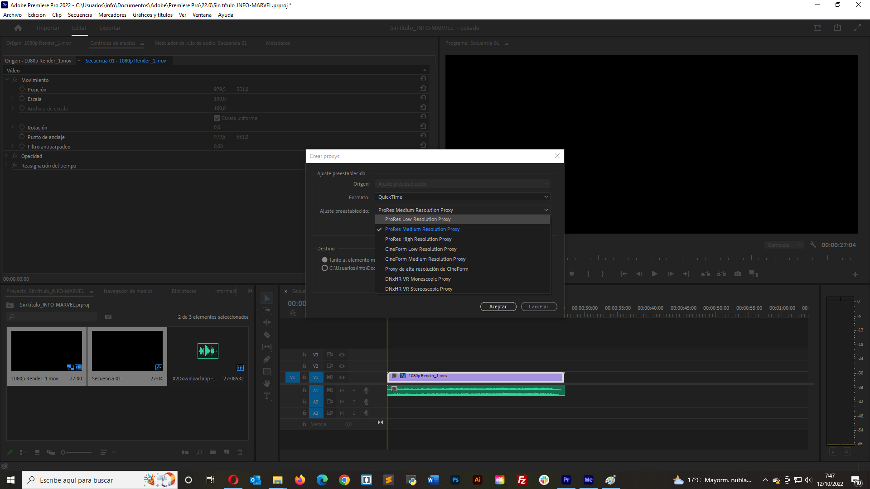
Task: Select the Type tool
Action: pyautogui.click(x=267, y=396)
